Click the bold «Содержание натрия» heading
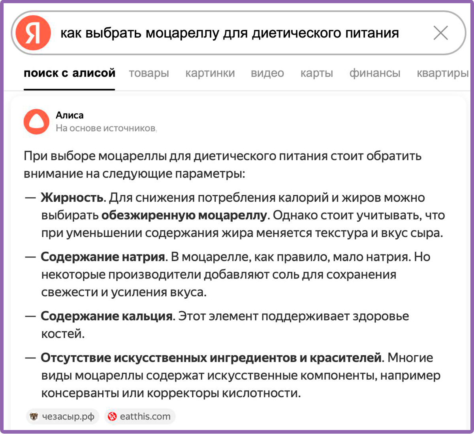This screenshot has width=474, height=434. click(x=103, y=257)
